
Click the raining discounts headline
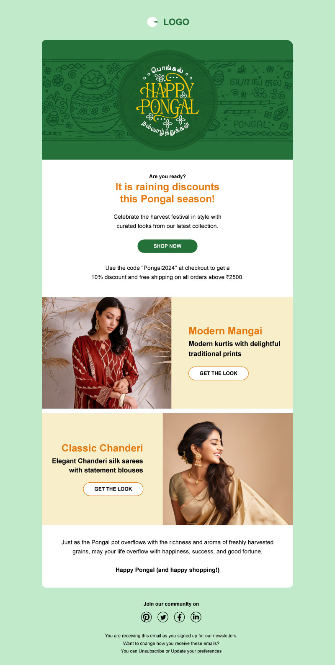tap(167, 193)
